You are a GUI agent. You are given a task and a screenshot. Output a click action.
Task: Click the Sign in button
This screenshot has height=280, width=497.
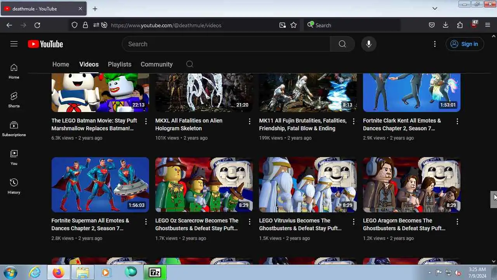464,44
